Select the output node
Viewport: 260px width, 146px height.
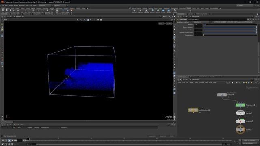240,130
